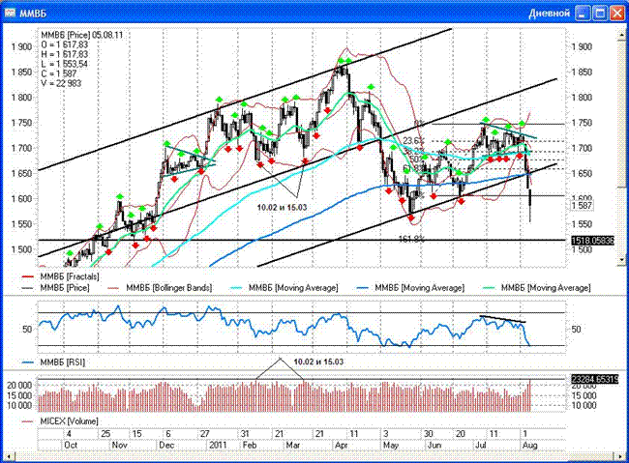Screen dimensions: 629x463
Task: Select the green MMВБ [Moving Average] legend
Action: pyautogui.click(x=537, y=287)
